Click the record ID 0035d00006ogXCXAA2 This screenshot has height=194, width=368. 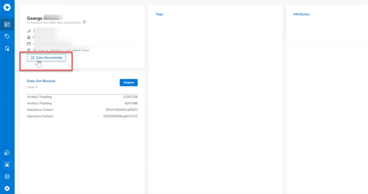point(121,116)
